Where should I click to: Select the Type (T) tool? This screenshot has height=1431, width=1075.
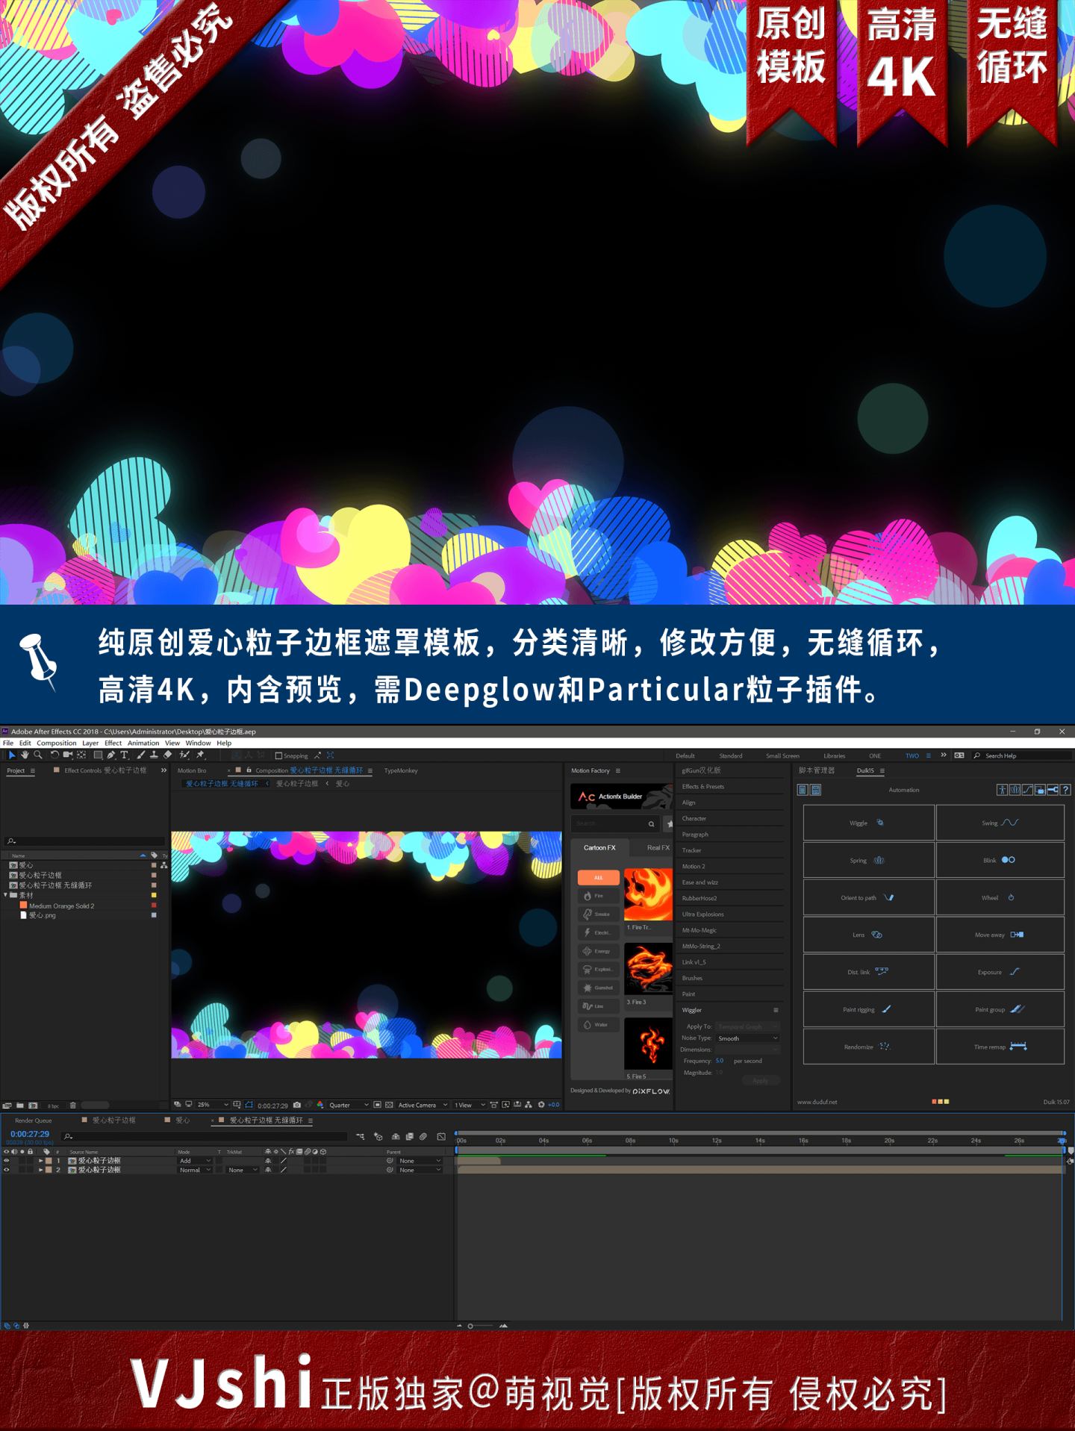(x=125, y=755)
